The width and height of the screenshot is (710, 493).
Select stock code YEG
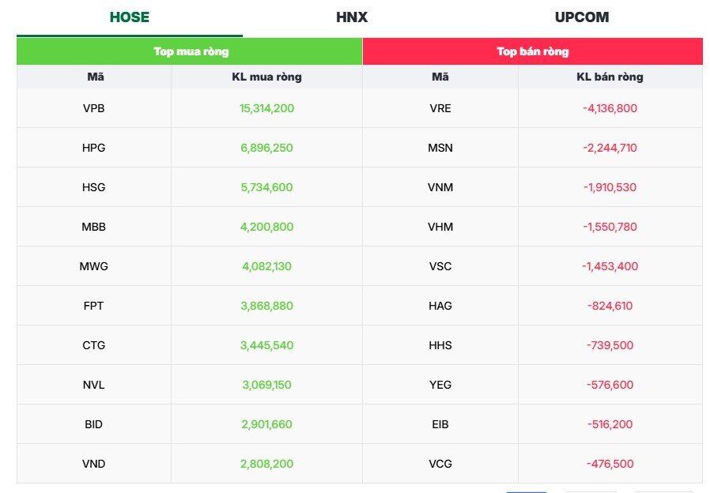tap(440, 385)
